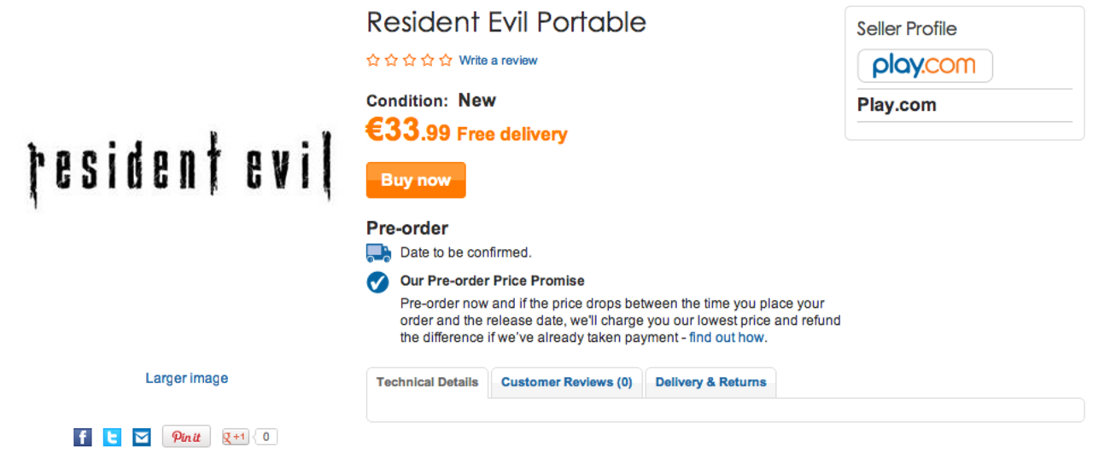Click the Pre-order Price Promise checkmark icon
Image resolution: width=1093 pixels, height=452 pixels.
point(377,282)
